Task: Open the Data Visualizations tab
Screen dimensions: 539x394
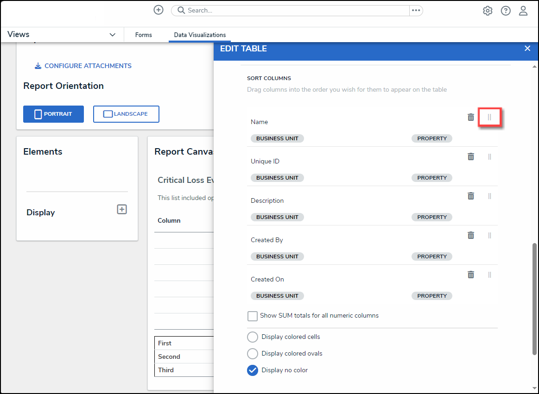Action: pyautogui.click(x=200, y=35)
